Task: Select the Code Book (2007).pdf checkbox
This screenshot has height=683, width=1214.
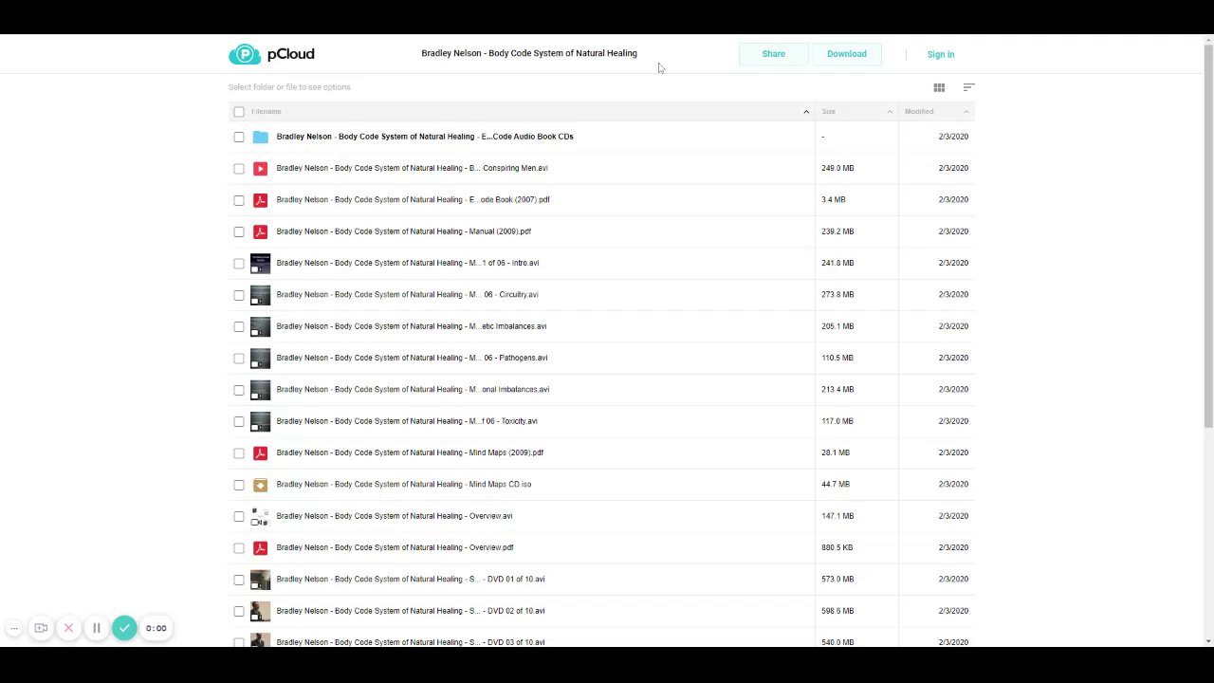Action: point(239,200)
